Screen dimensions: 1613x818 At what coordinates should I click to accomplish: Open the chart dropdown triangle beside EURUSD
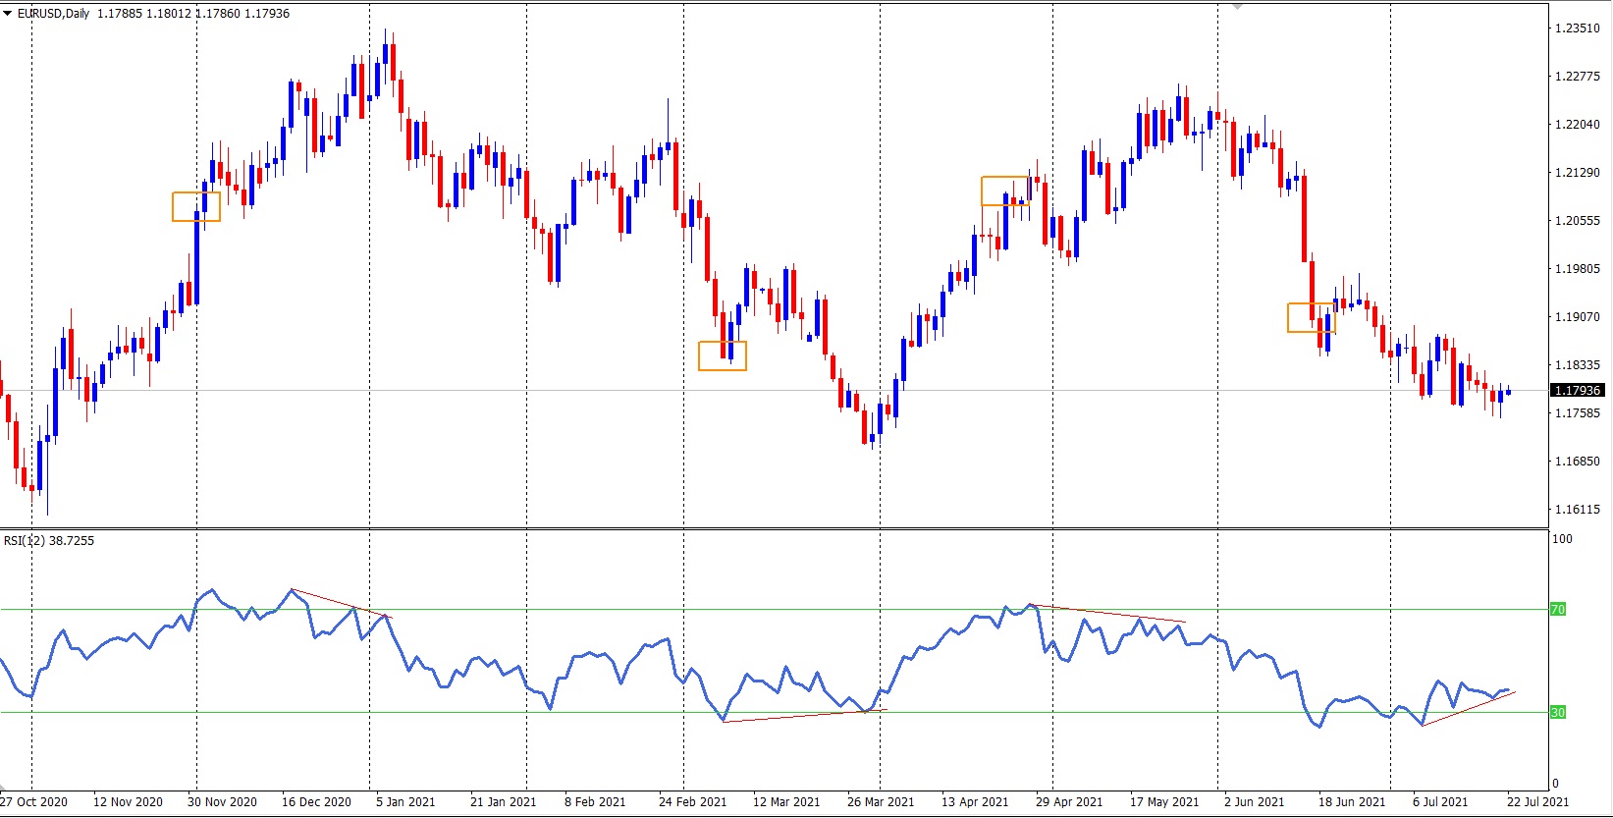[8, 14]
